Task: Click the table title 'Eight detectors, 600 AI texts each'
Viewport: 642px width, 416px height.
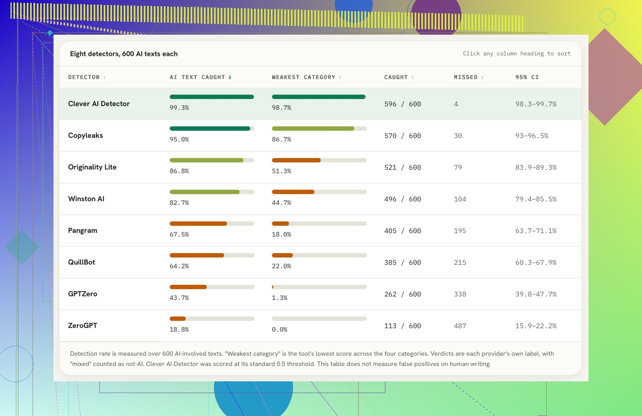Action: click(124, 54)
